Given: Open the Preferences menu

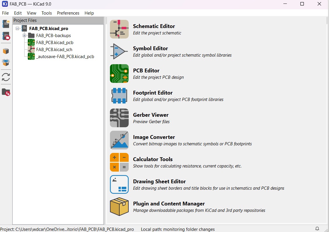Looking at the screenshot, I should [x=68, y=13].
